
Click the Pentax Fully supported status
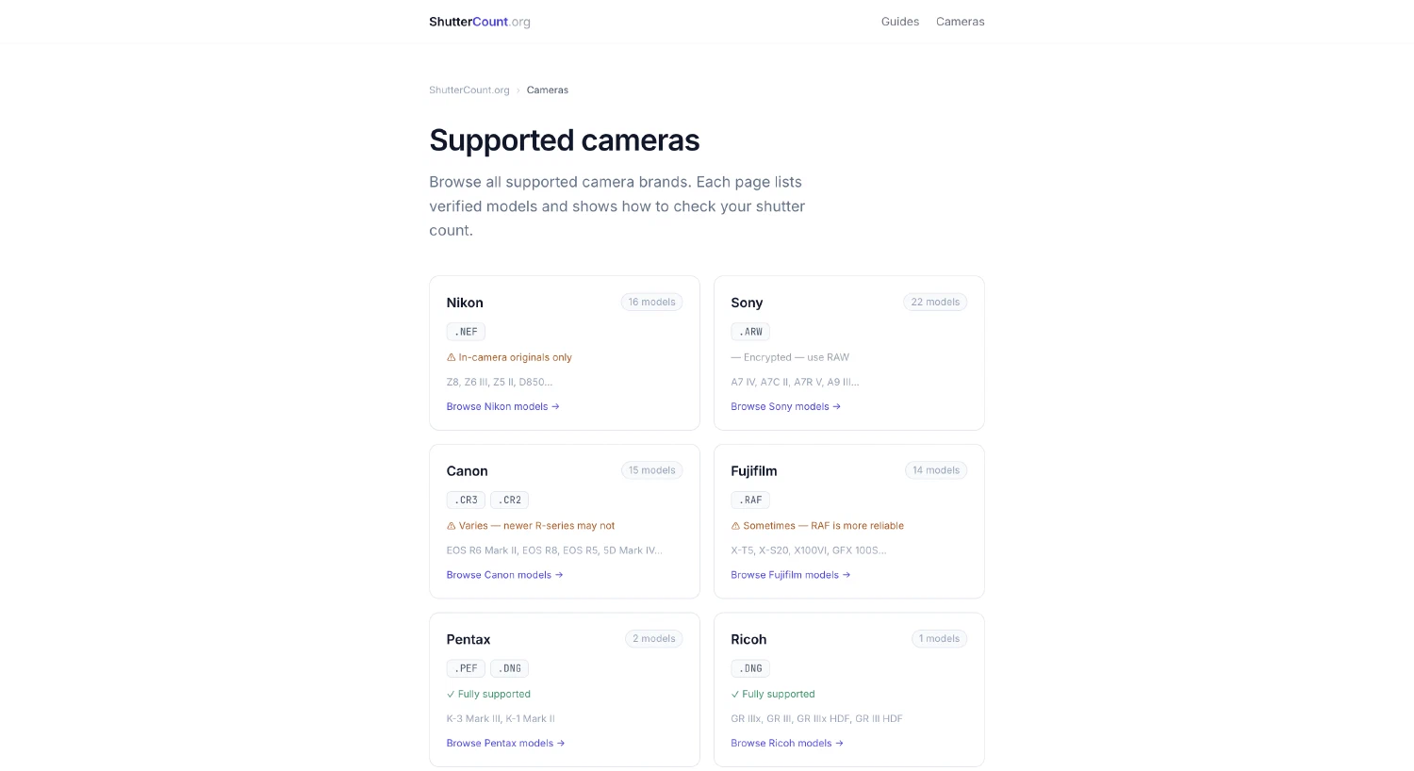coord(494,694)
